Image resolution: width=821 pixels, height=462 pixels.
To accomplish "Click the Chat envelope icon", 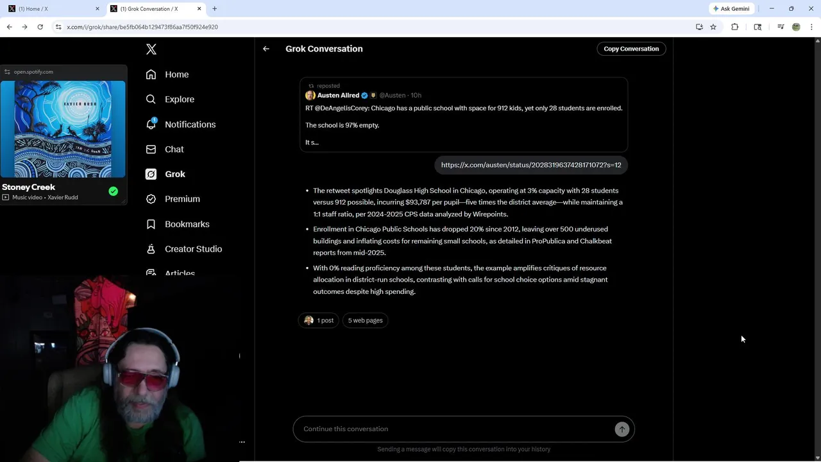I will tap(151, 150).
